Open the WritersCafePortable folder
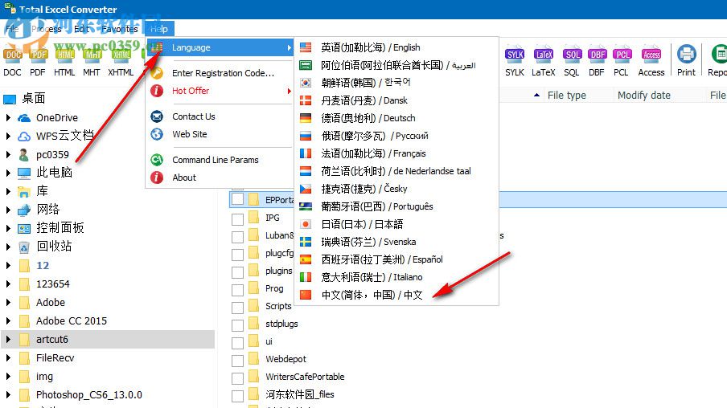 [x=305, y=377]
